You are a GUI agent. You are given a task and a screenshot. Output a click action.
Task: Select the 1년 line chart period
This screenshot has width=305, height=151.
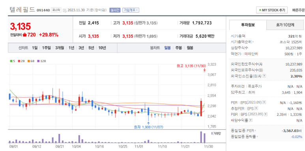point(71,48)
